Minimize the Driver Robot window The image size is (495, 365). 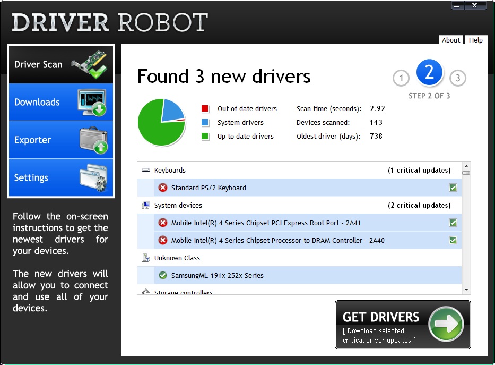pos(457,6)
